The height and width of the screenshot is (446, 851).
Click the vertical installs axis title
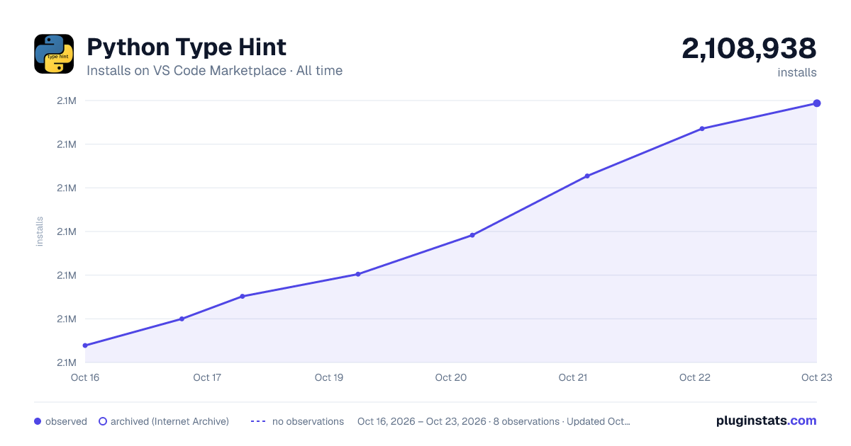(x=40, y=231)
